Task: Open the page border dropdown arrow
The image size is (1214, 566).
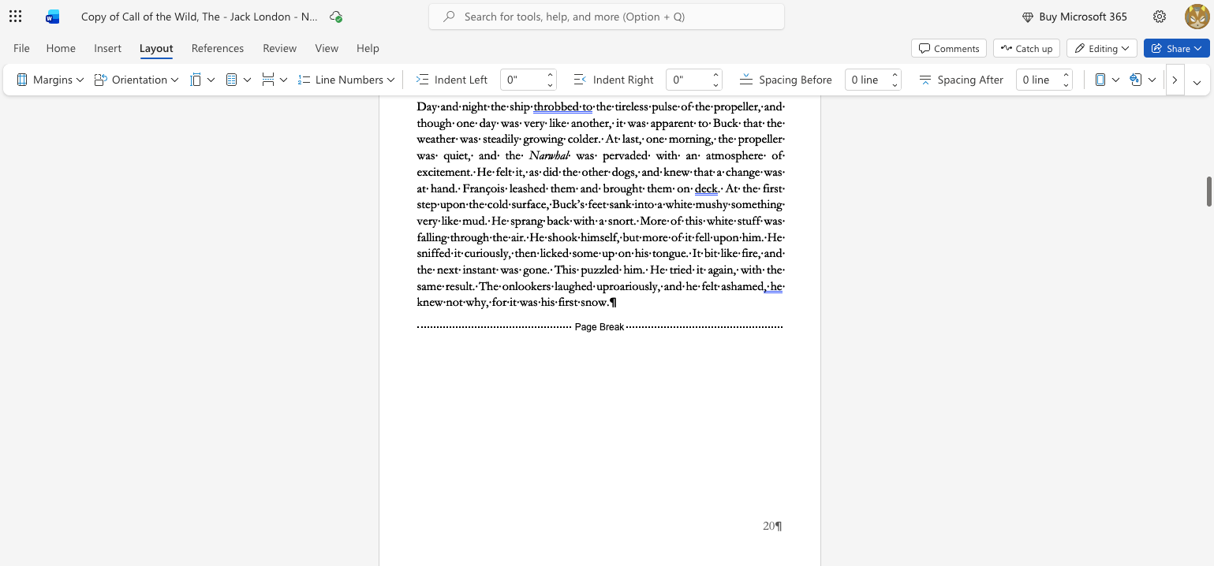Action: (x=1115, y=80)
